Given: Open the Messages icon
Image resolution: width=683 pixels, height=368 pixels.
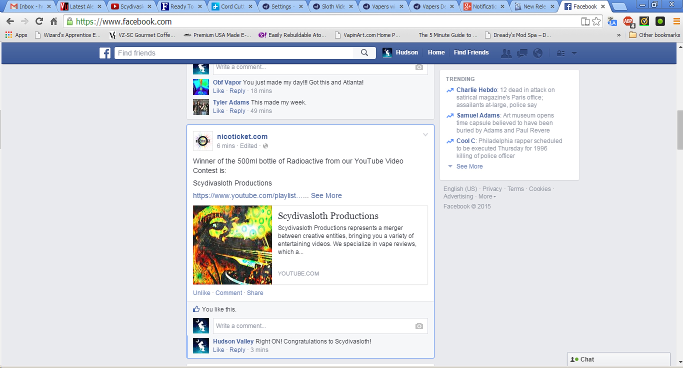Looking at the screenshot, I should click(x=522, y=53).
